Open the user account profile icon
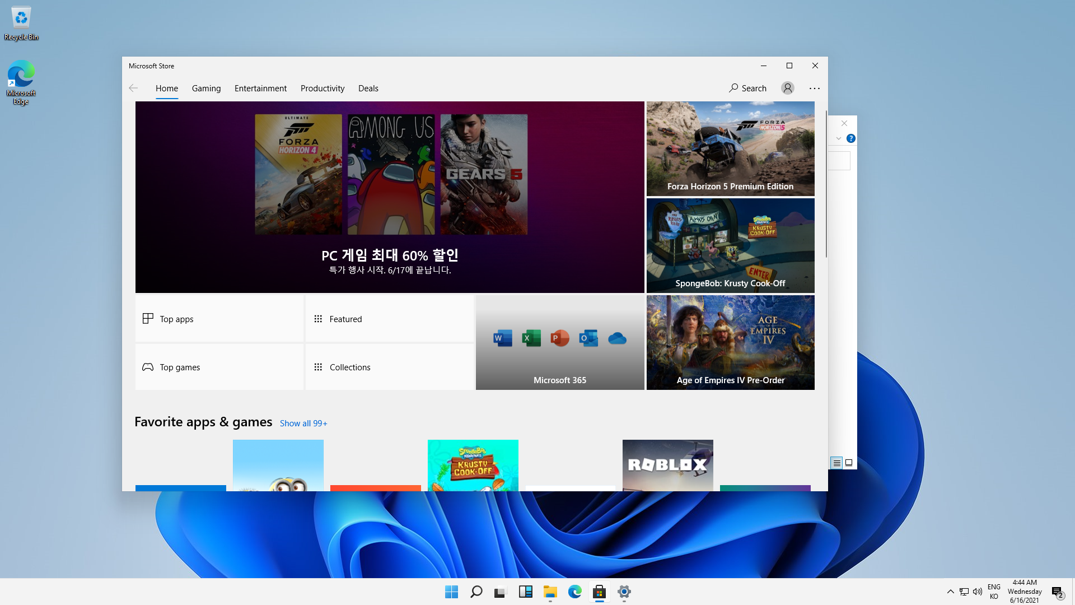Screen dimensions: 1075x605 [788, 88]
